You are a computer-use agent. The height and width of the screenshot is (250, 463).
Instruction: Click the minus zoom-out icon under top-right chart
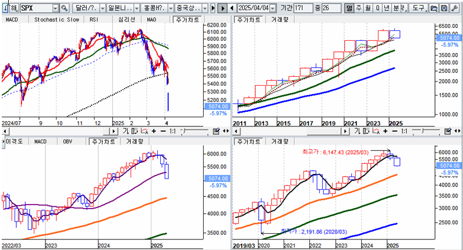[395, 131]
